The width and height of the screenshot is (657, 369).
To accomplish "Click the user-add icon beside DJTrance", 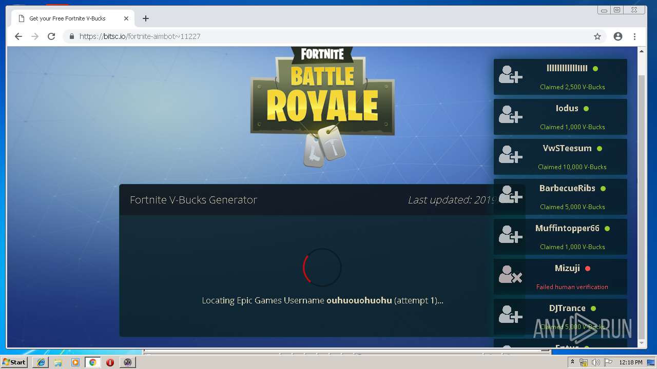I will coord(511,315).
